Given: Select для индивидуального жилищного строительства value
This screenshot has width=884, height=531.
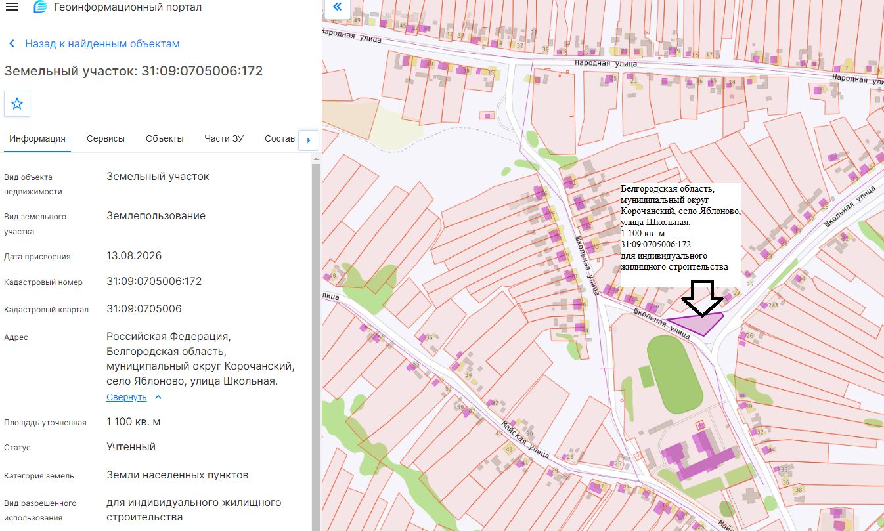Looking at the screenshot, I should pyautogui.click(x=194, y=510).
